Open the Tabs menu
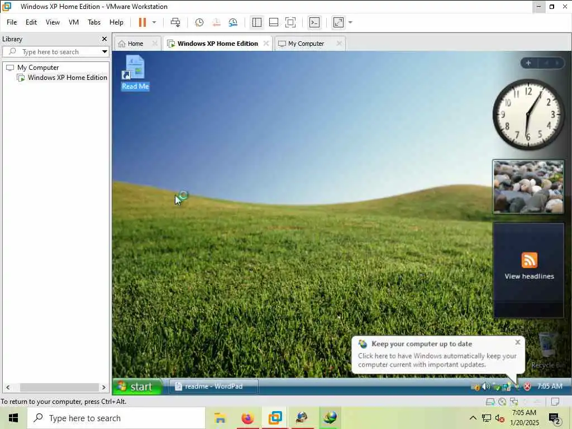The height and width of the screenshot is (429, 572). click(x=94, y=22)
